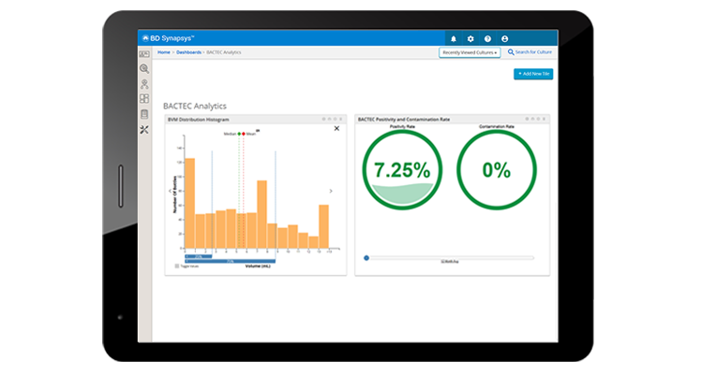
Task: Open the tools wrench sidebar icon
Action: [x=144, y=129]
